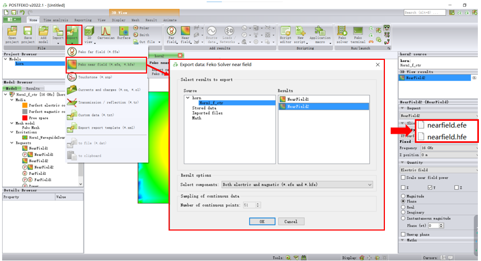Choose Custom data (*.txt) export
The image size is (481, 261).
point(107,115)
